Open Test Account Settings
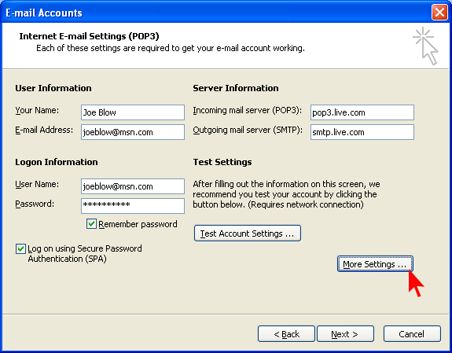The image size is (452, 353). click(248, 233)
